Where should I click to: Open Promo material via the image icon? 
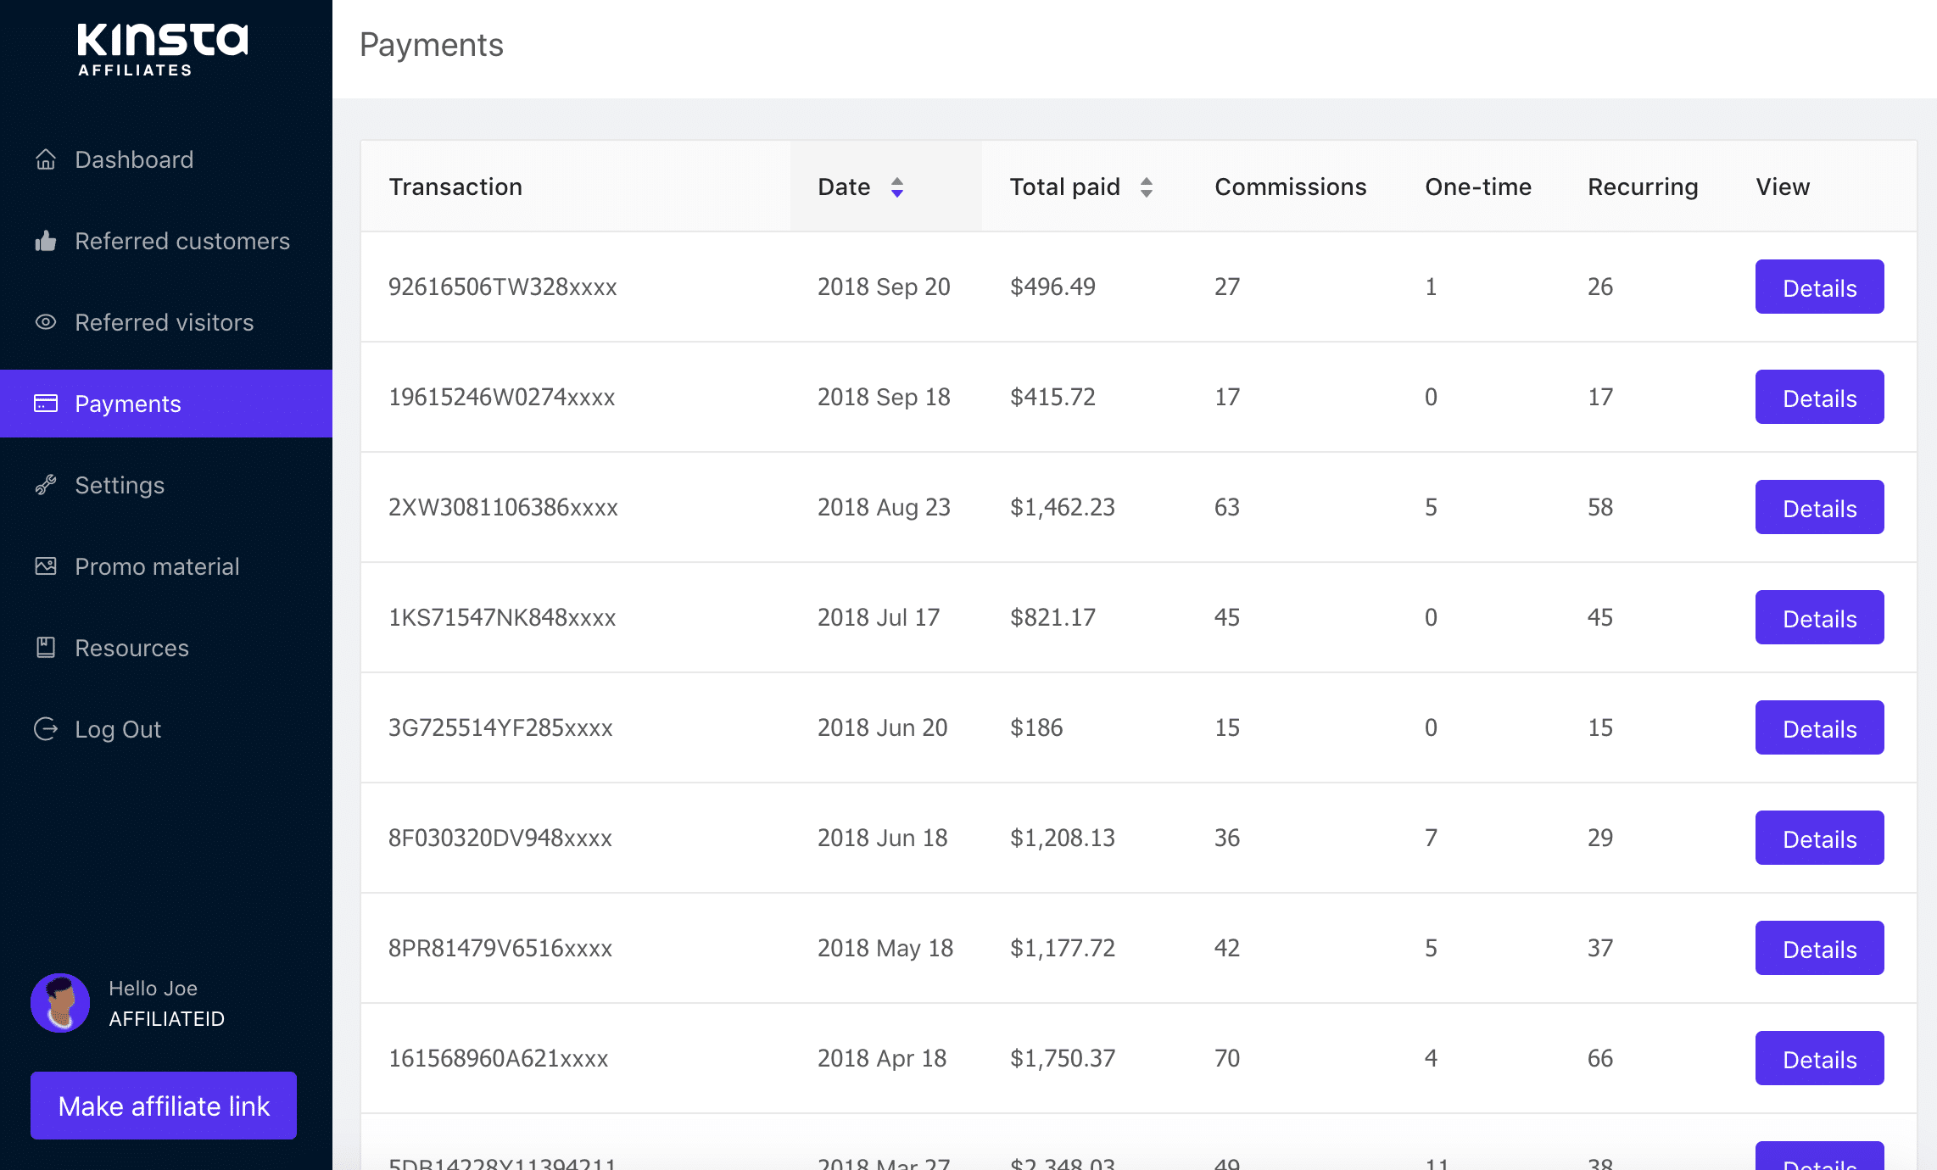(x=46, y=566)
